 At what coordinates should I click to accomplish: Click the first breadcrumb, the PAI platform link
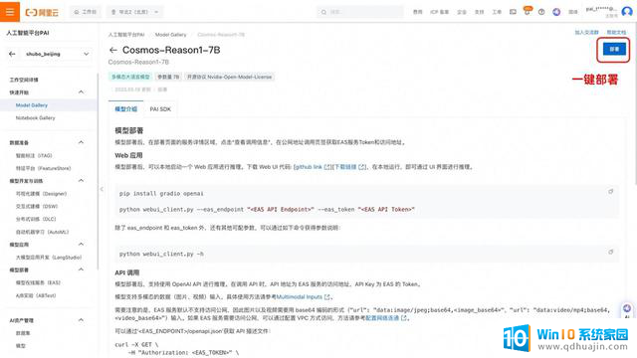coord(126,35)
